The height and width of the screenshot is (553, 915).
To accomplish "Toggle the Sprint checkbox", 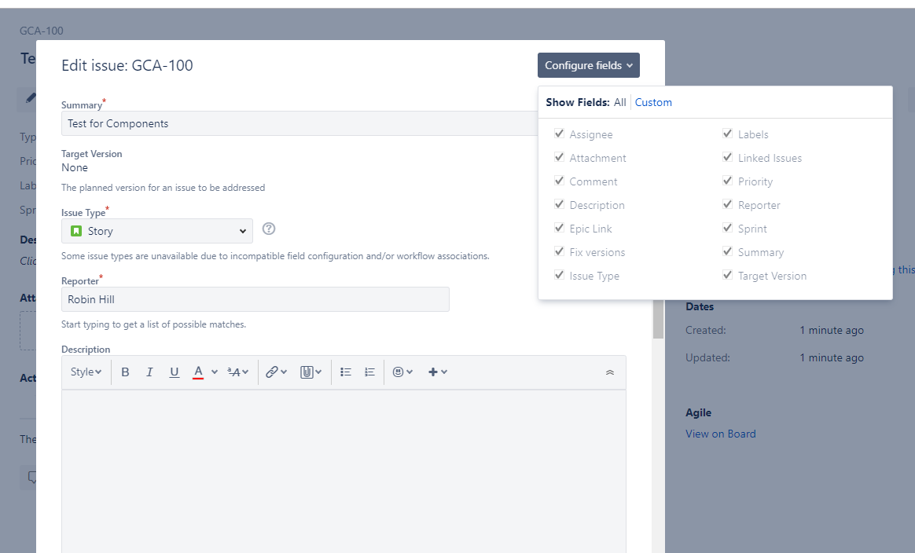I will click(728, 228).
